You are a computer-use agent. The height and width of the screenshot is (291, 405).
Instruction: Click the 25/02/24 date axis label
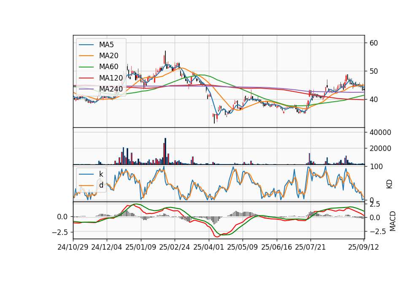(x=175, y=247)
